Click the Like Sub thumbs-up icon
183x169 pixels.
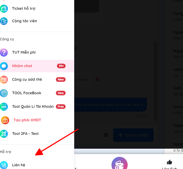[170, 162]
